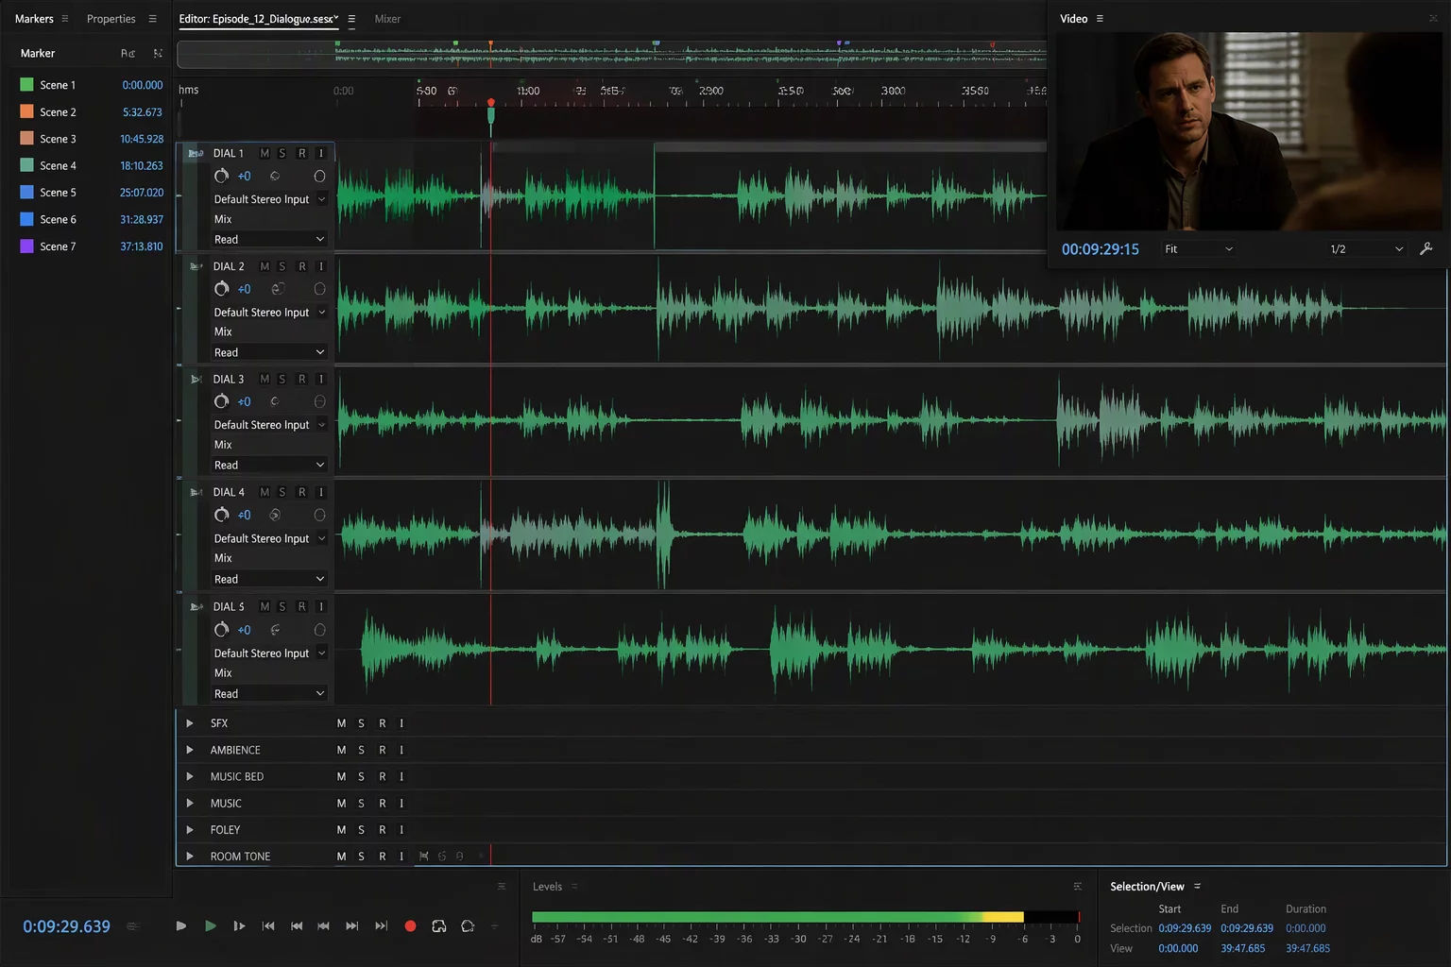Click the red playhead marker on timeline ruler
1451x967 pixels.
pyautogui.click(x=490, y=103)
